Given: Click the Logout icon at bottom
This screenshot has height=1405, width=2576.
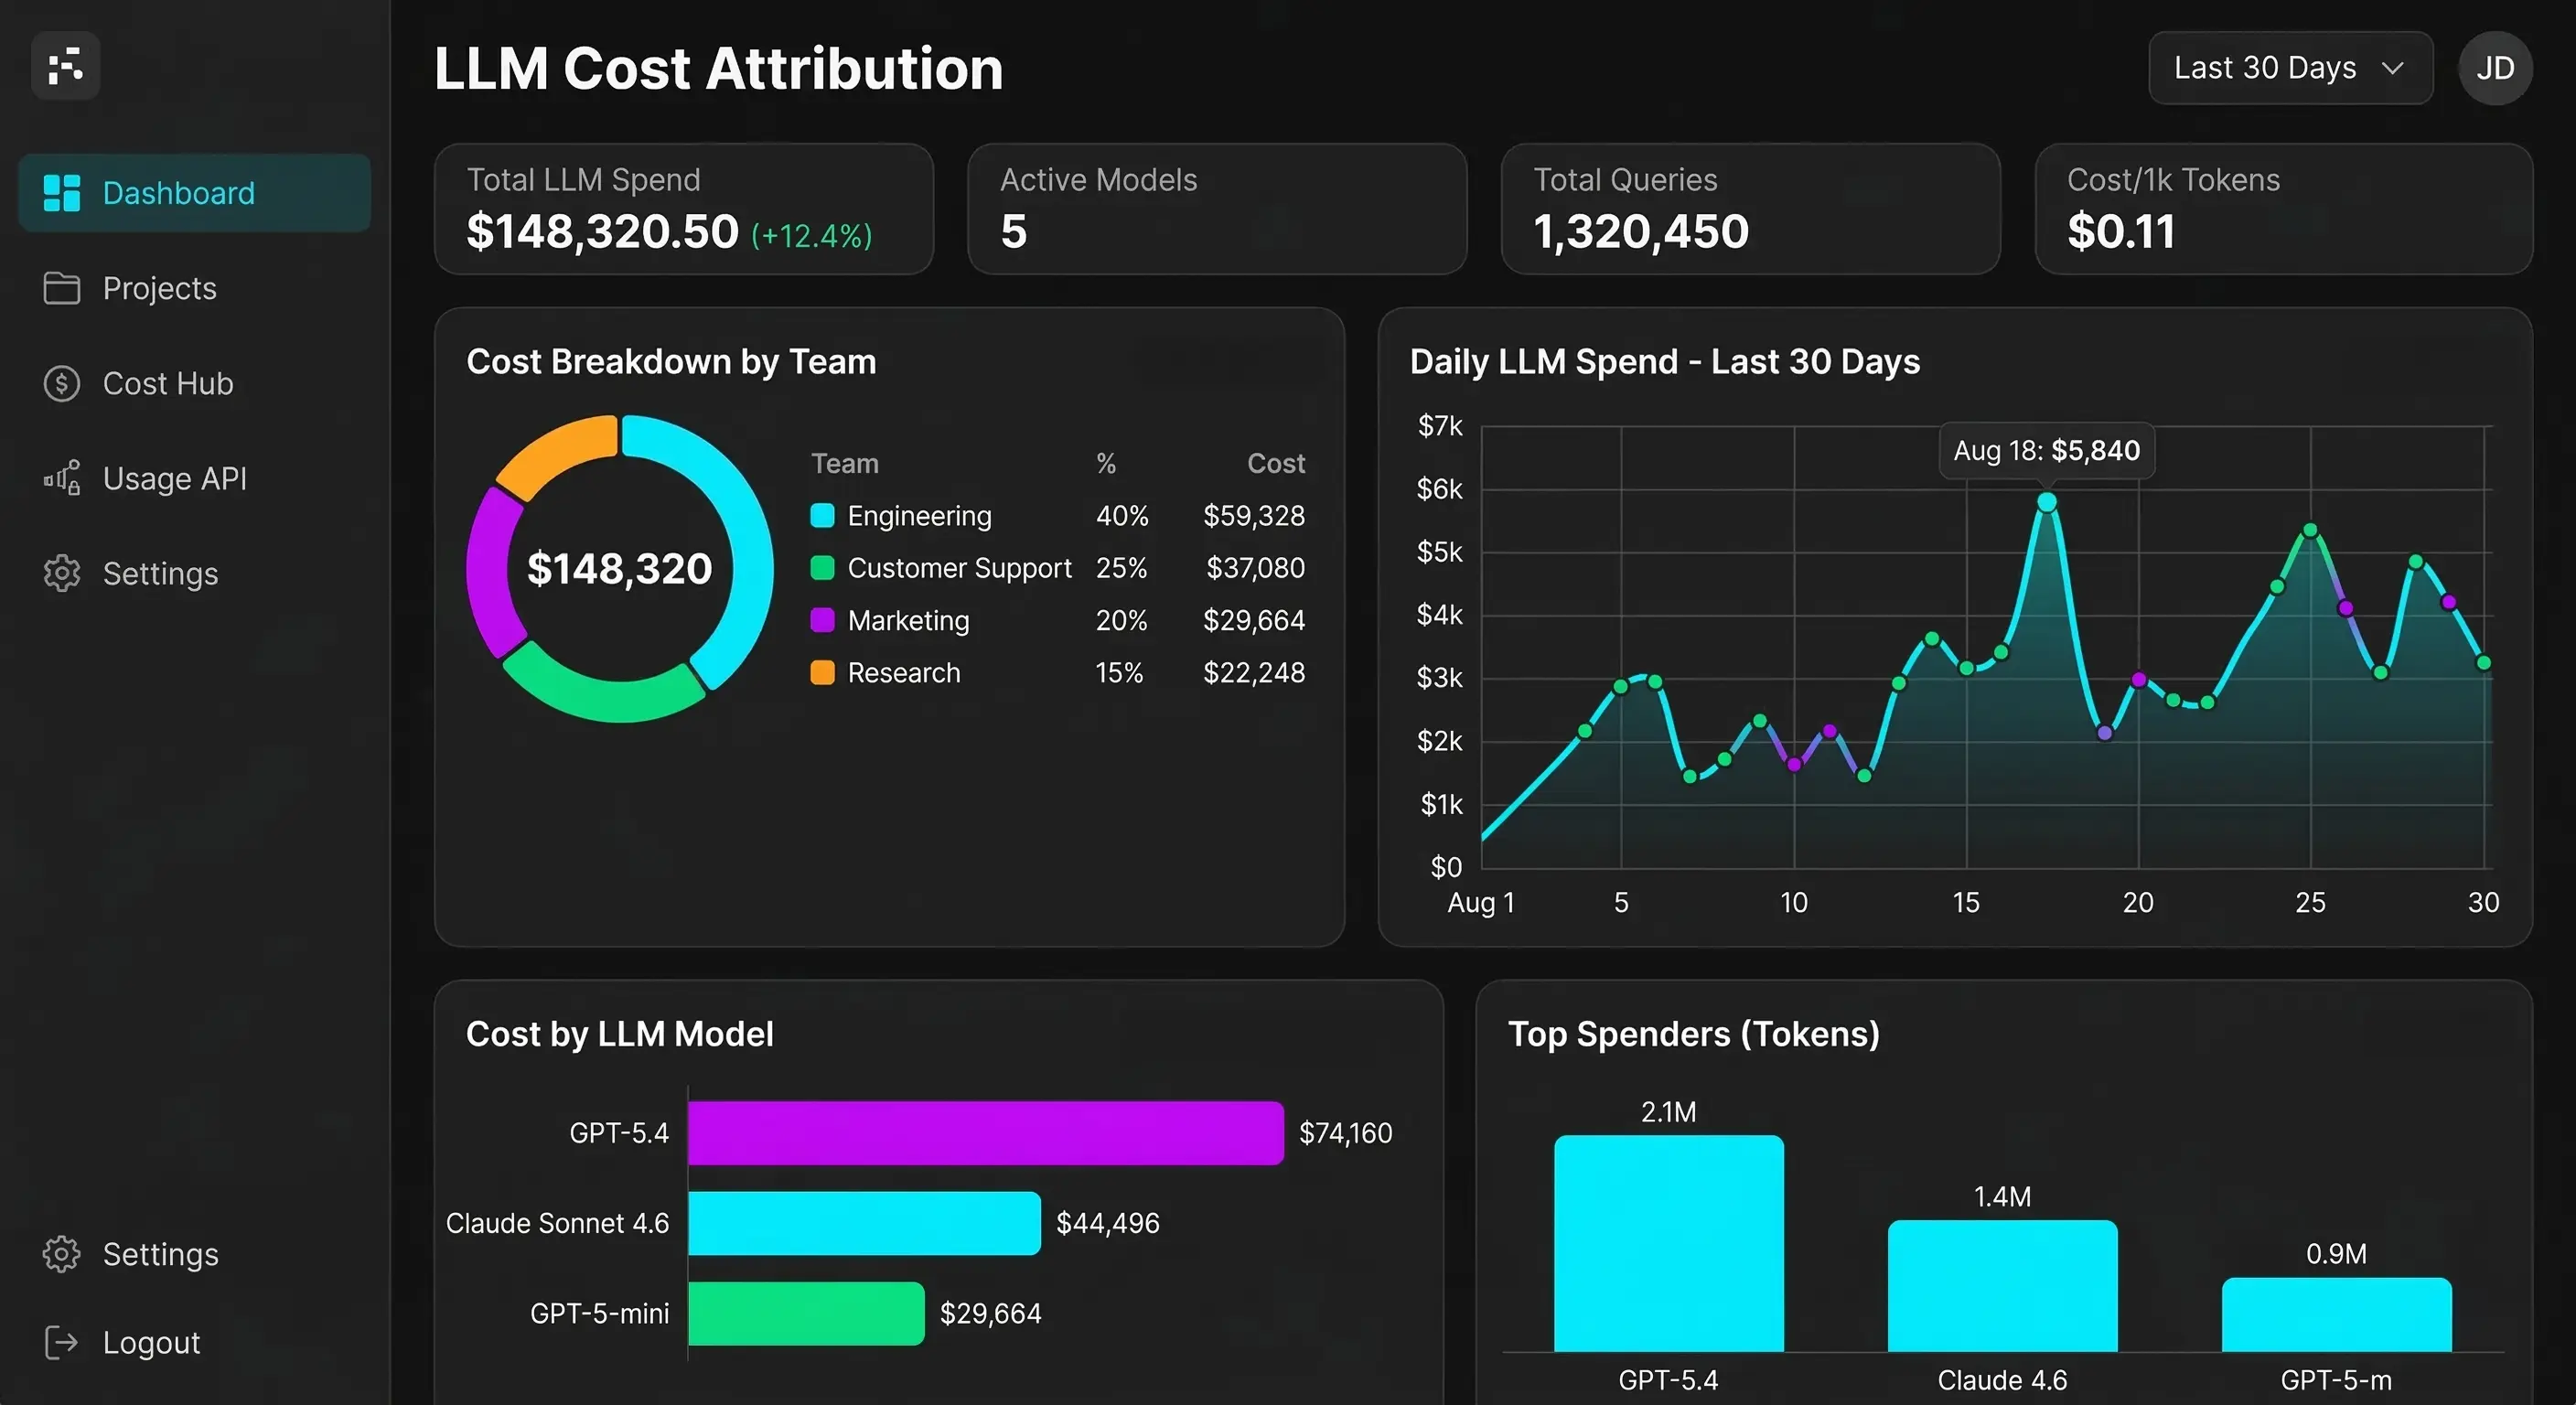Looking at the screenshot, I should pyautogui.click(x=62, y=1342).
